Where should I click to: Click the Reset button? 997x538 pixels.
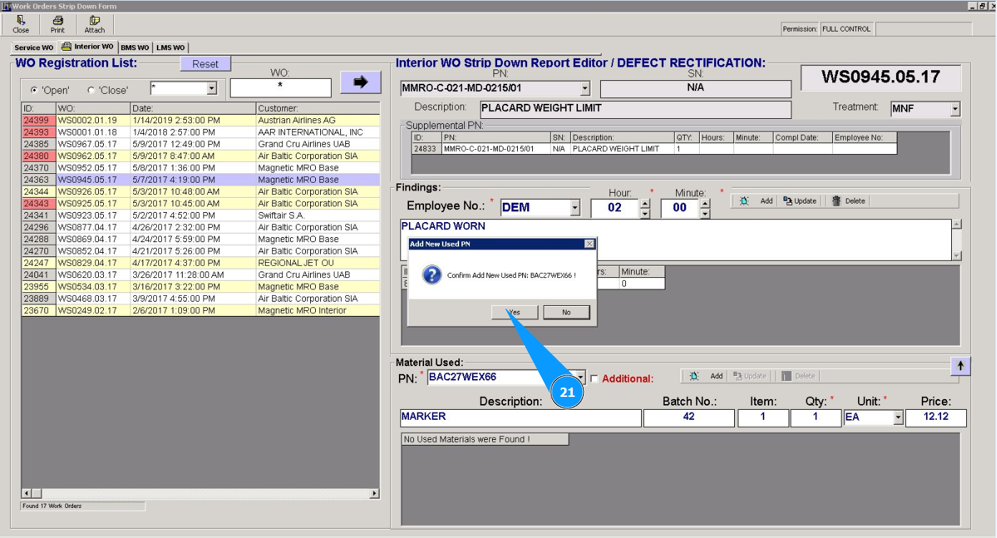point(205,64)
